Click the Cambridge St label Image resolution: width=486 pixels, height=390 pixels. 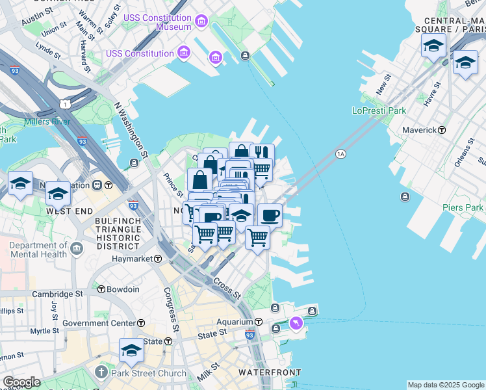coord(57,294)
